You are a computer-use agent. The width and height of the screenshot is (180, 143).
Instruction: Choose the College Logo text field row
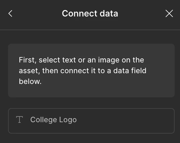[91, 121]
